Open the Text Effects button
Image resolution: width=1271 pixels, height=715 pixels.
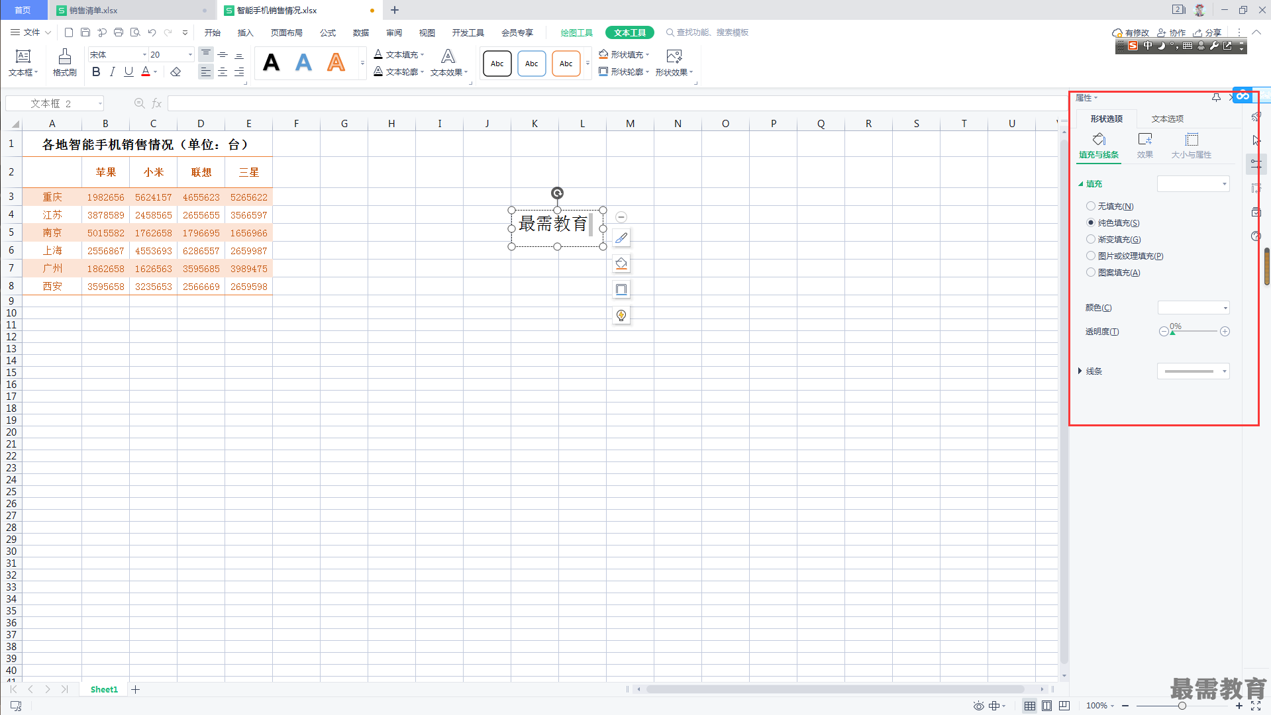449,63
